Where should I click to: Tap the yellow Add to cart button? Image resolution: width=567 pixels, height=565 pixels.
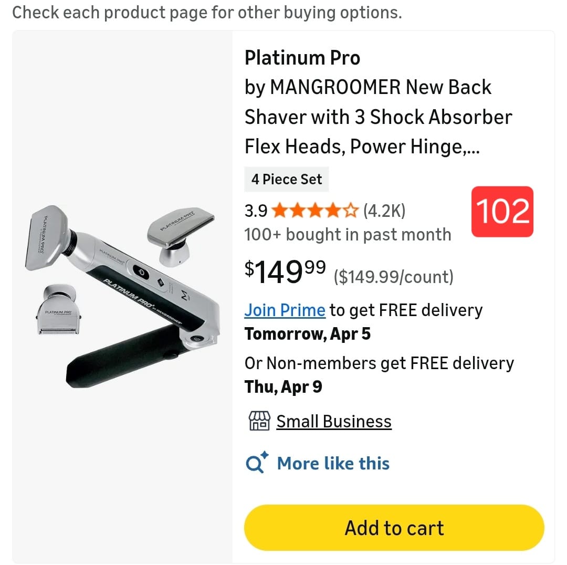point(394,528)
